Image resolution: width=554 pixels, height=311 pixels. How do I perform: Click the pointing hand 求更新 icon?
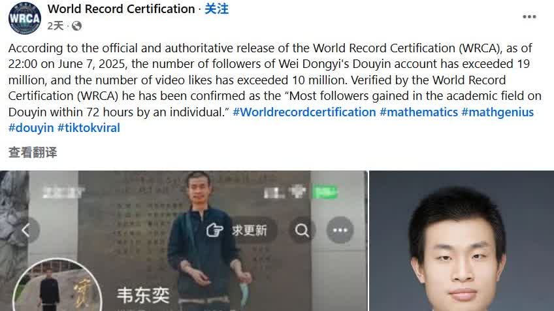click(214, 231)
